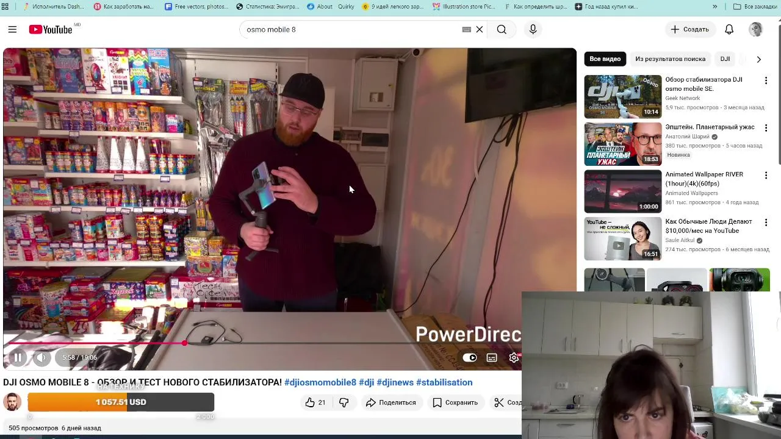This screenshot has height=439, width=781.
Task: Open the Chrome apps grid icon
Action: pyautogui.click(x=5, y=7)
